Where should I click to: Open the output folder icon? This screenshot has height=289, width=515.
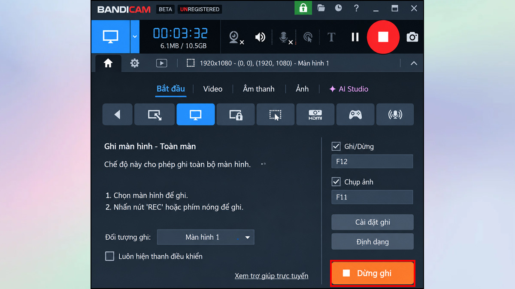pyautogui.click(x=321, y=8)
